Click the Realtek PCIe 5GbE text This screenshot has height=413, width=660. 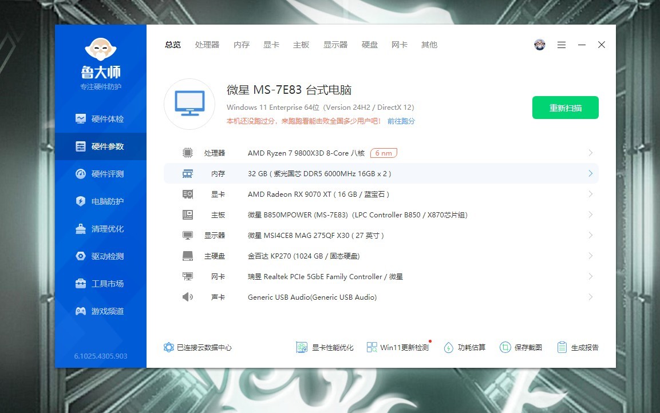pos(325,277)
